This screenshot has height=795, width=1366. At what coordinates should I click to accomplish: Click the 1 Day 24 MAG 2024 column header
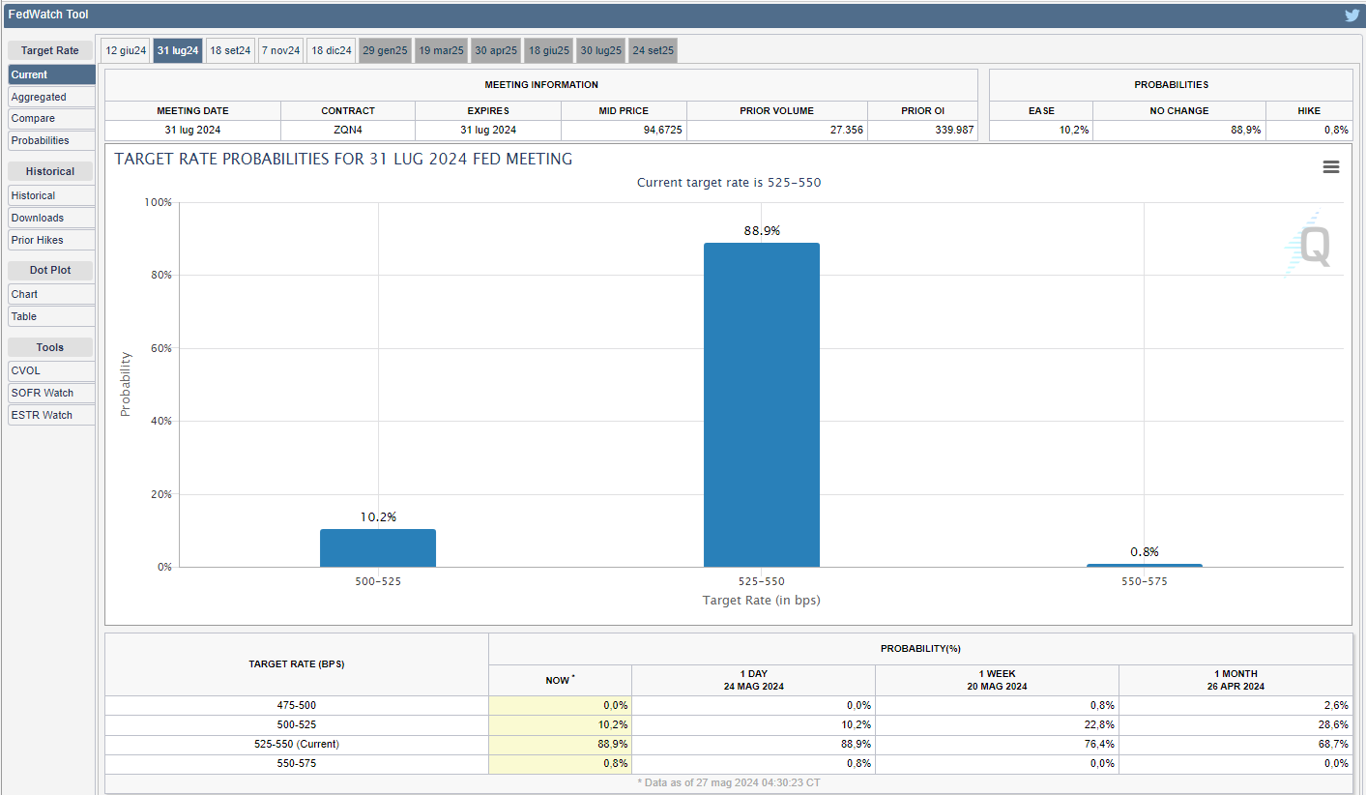tap(753, 680)
